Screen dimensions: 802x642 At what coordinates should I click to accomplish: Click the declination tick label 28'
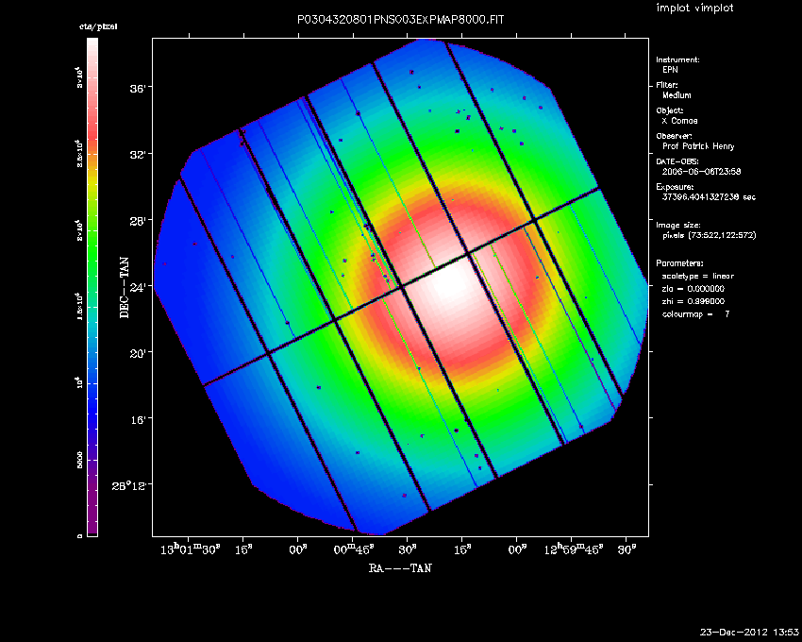[138, 221]
